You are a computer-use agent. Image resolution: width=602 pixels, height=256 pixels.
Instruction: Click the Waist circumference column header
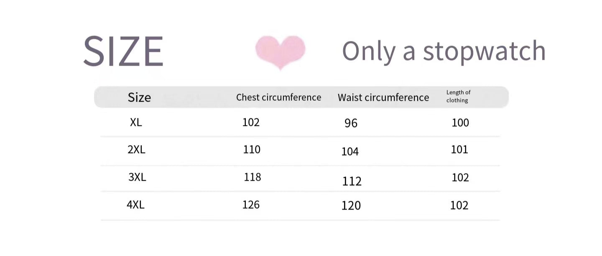(383, 97)
